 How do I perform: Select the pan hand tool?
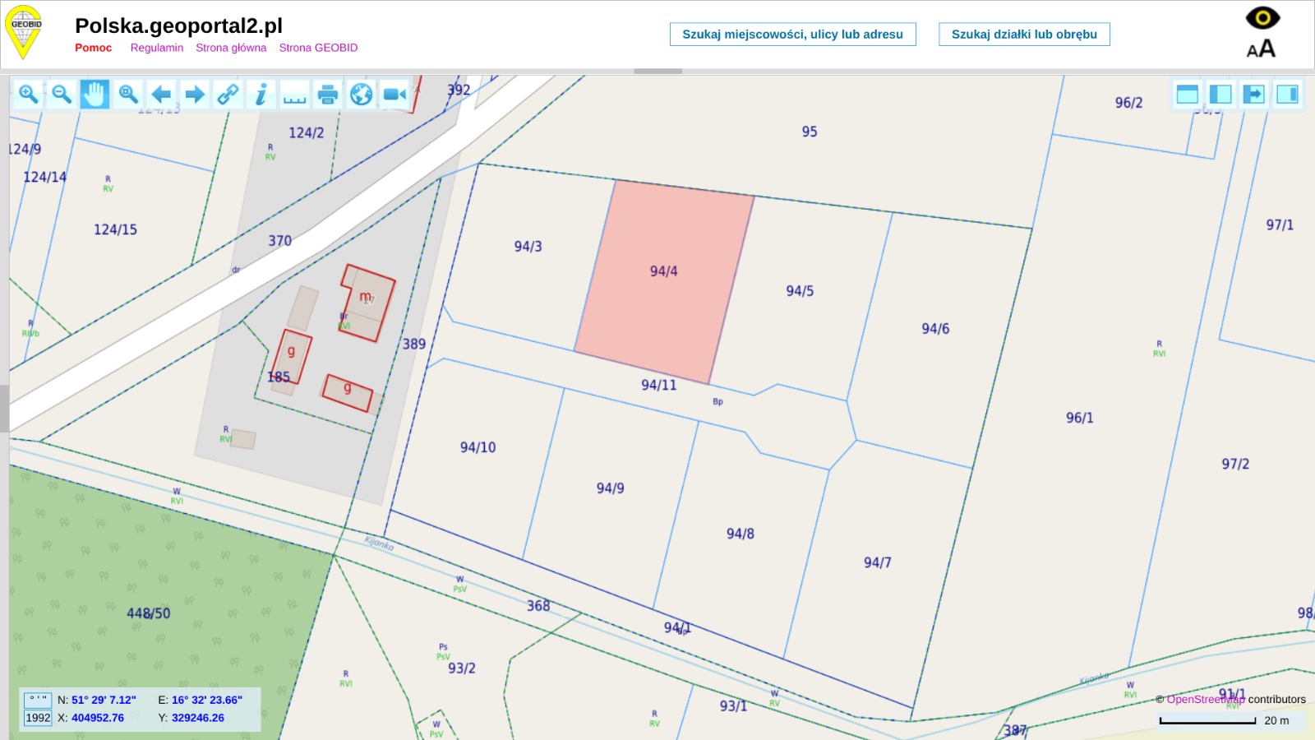click(95, 95)
